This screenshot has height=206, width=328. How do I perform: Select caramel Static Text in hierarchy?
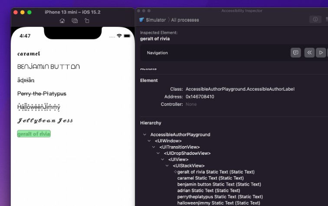point(210,178)
